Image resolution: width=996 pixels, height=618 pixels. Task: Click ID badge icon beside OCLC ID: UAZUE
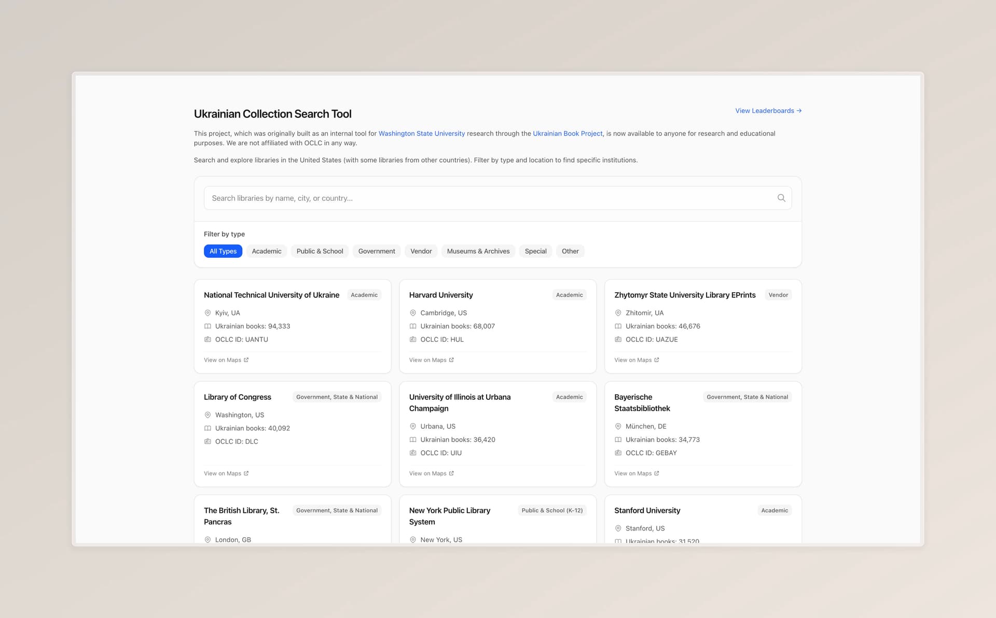pyautogui.click(x=618, y=339)
